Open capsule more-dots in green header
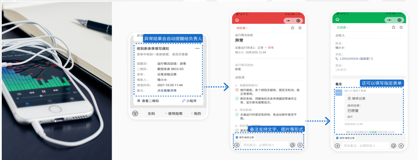The height and width of the screenshot is (160, 418). click(x=389, y=20)
